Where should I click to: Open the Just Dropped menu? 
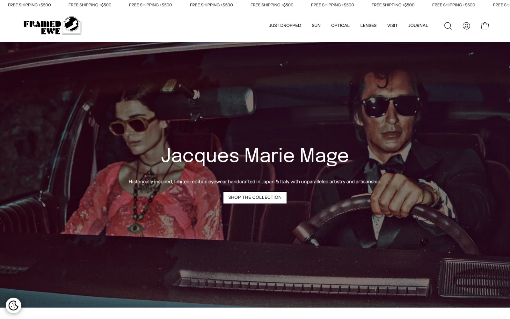pos(285,26)
